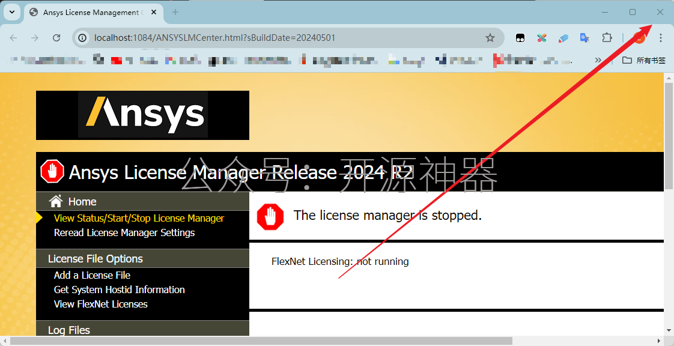The height and width of the screenshot is (346, 674).
Task: Open the Google Translate extension
Action: pyautogui.click(x=584, y=38)
